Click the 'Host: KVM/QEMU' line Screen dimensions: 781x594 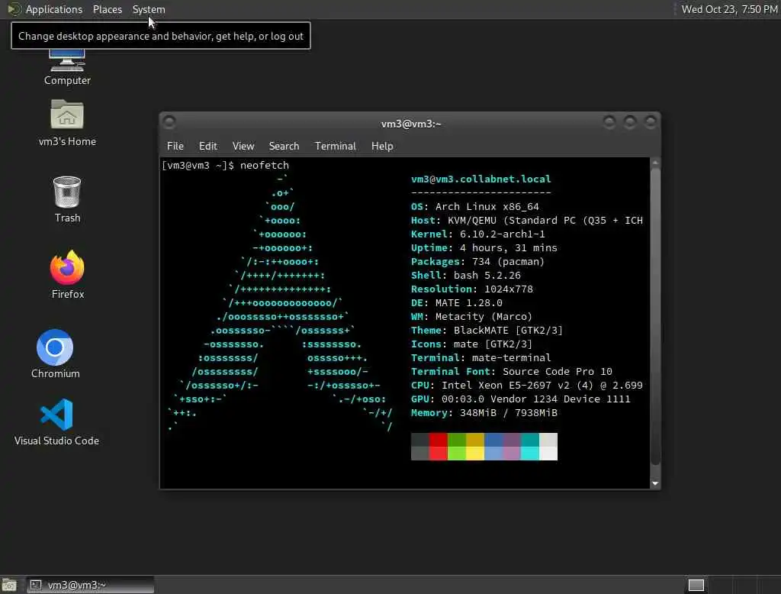(x=527, y=221)
